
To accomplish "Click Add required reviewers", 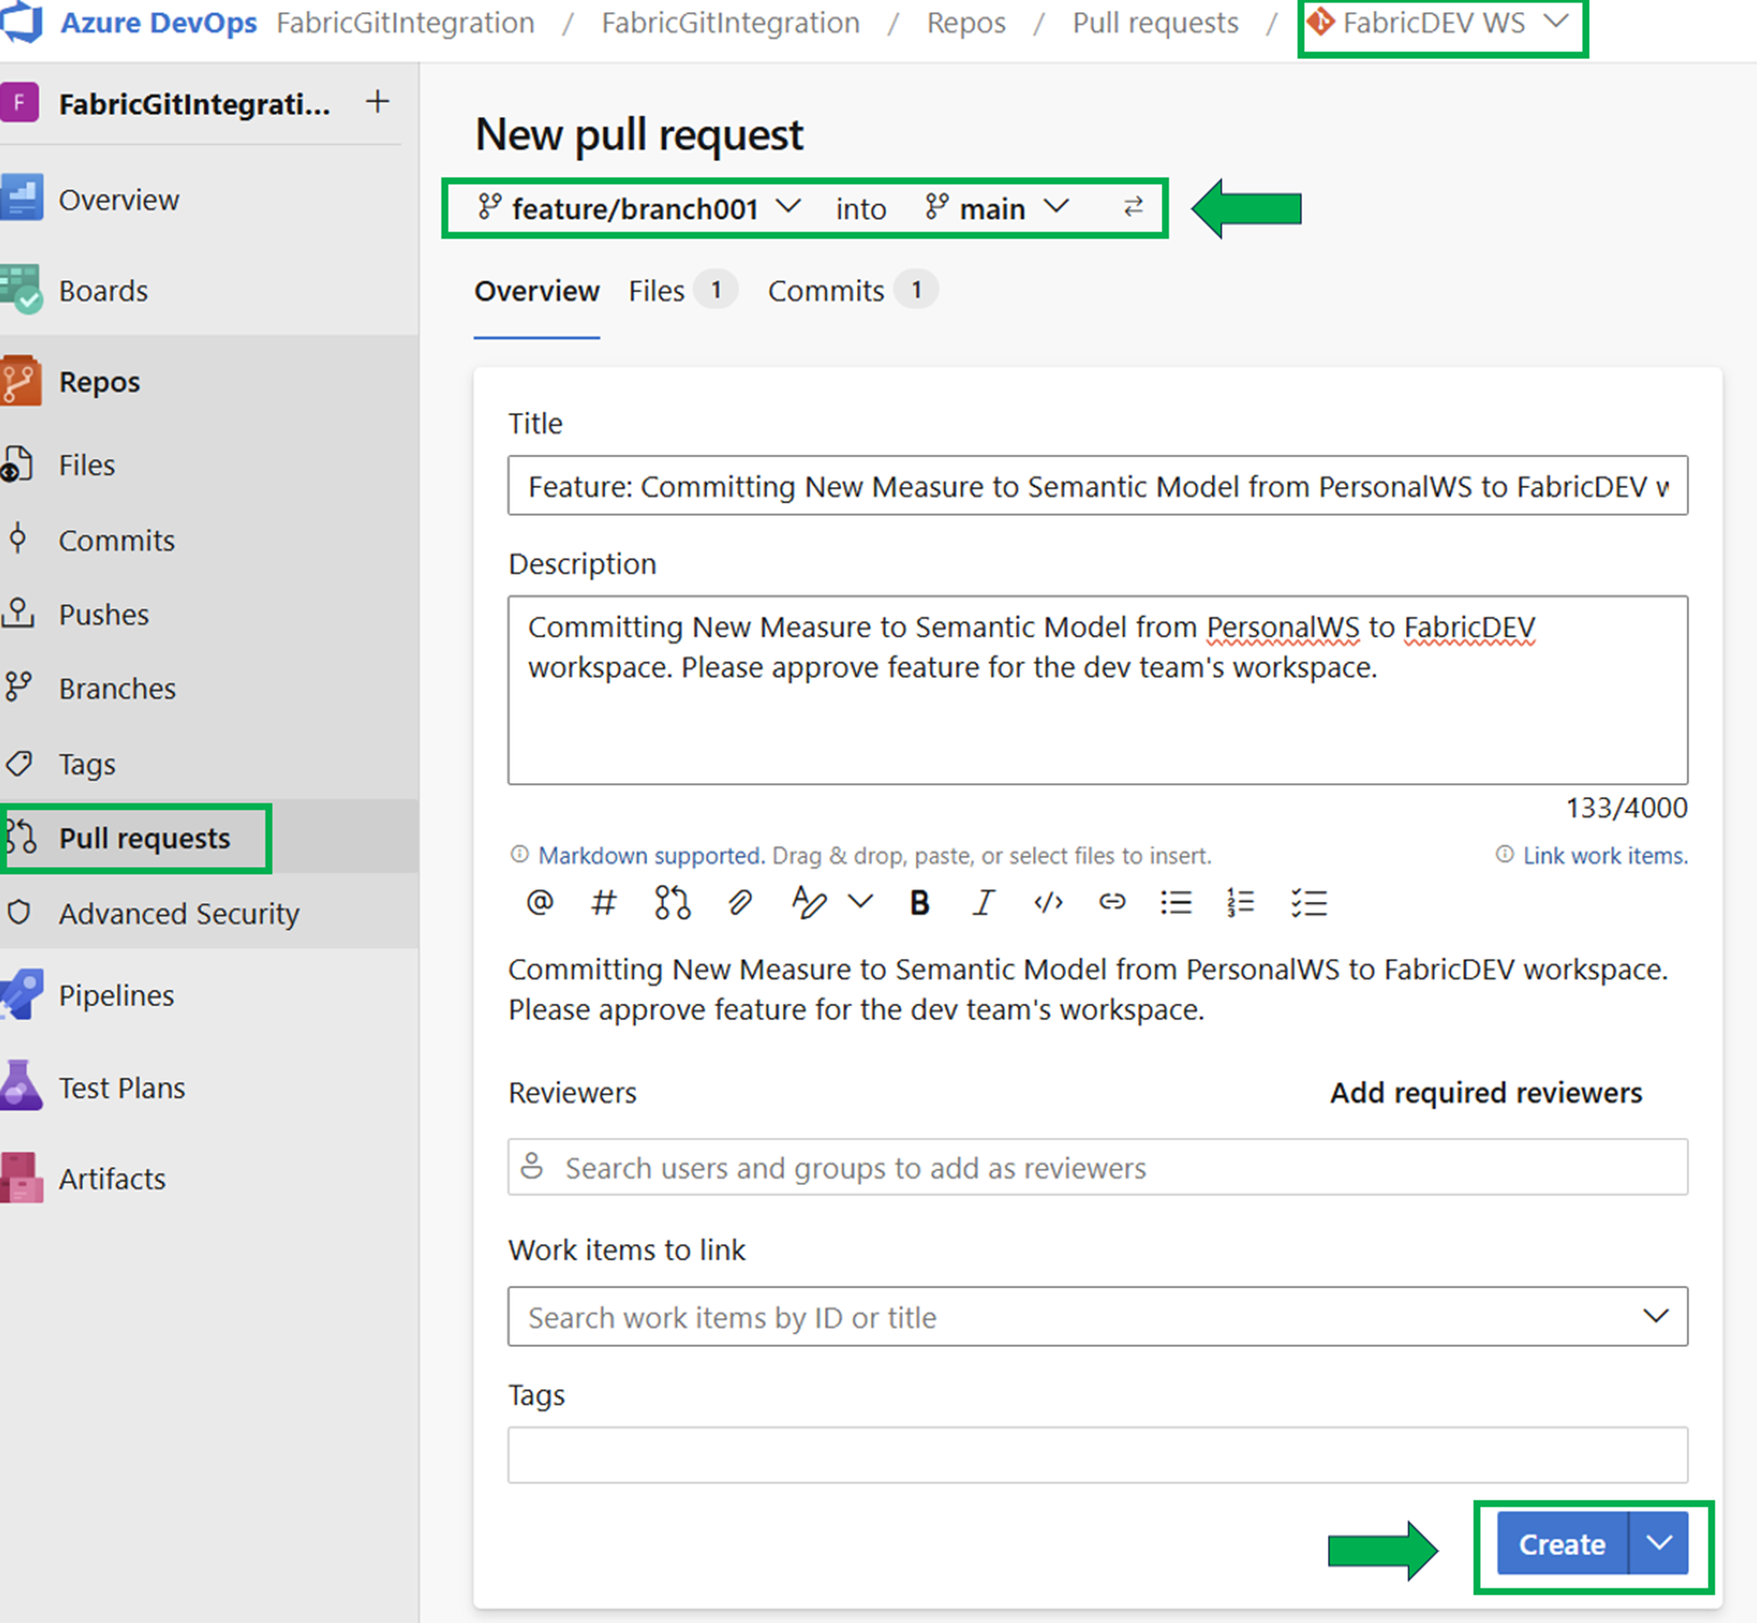I will tap(1485, 1092).
